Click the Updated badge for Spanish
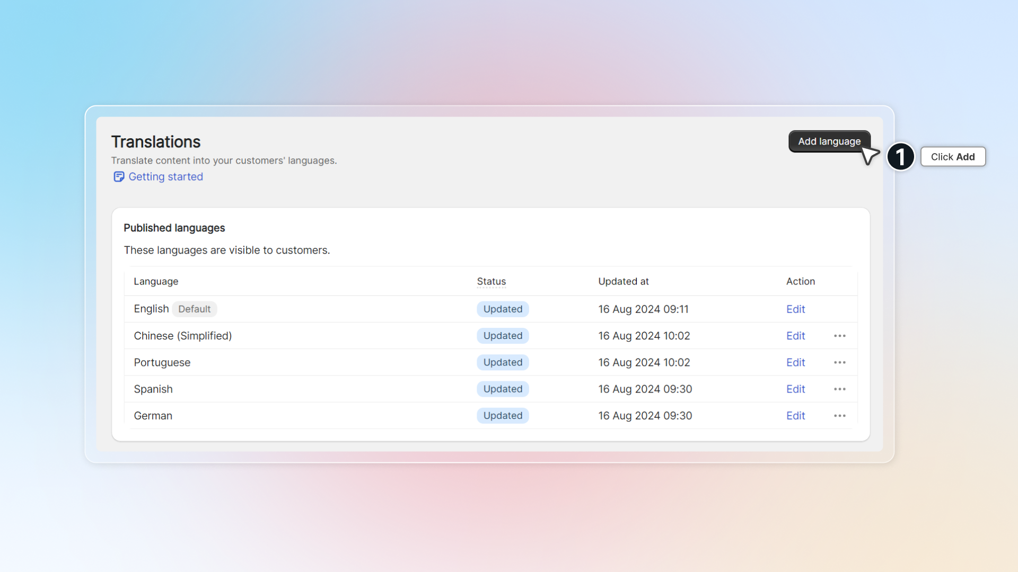Image resolution: width=1018 pixels, height=572 pixels. point(503,389)
